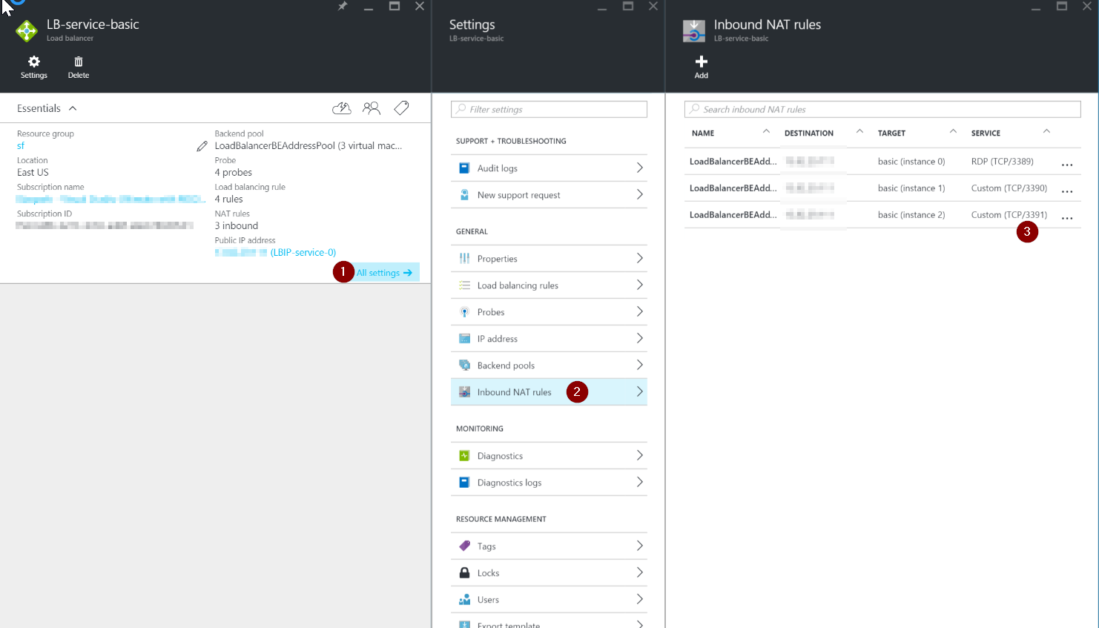The width and height of the screenshot is (1099, 628).
Task: Open Audit logs settings
Action: pos(549,168)
